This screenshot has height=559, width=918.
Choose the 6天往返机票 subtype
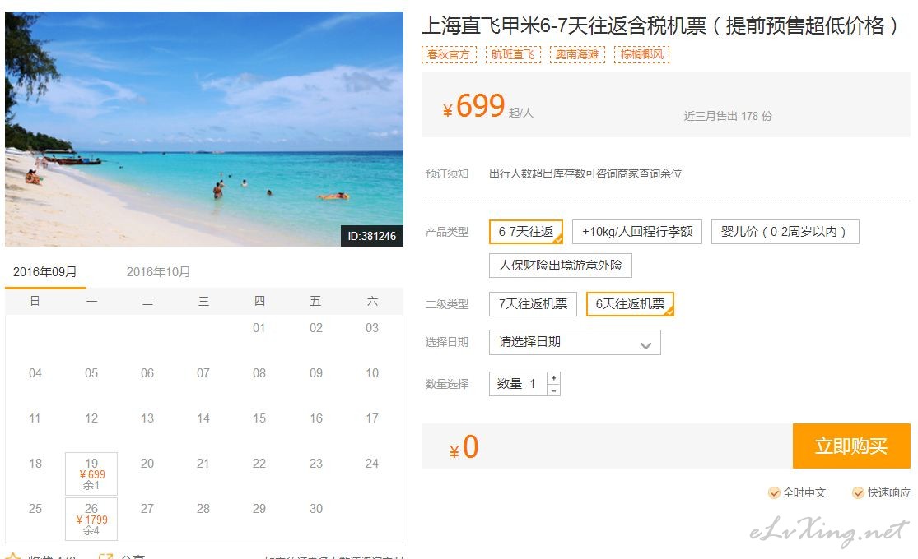630,304
